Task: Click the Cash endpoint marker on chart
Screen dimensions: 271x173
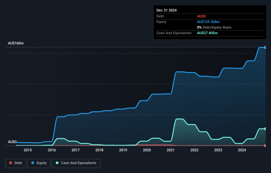Action: [265, 129]
